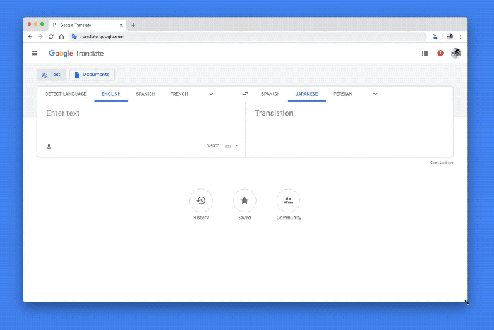494x330 pixels.
Task: Open the hamburger main menu
Action: click(x=35, y=53)
